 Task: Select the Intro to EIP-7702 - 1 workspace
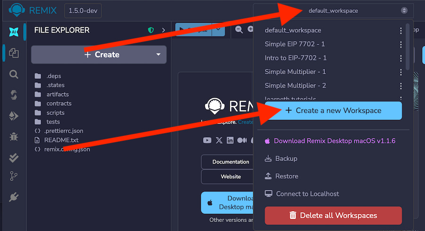click(296, 58)
